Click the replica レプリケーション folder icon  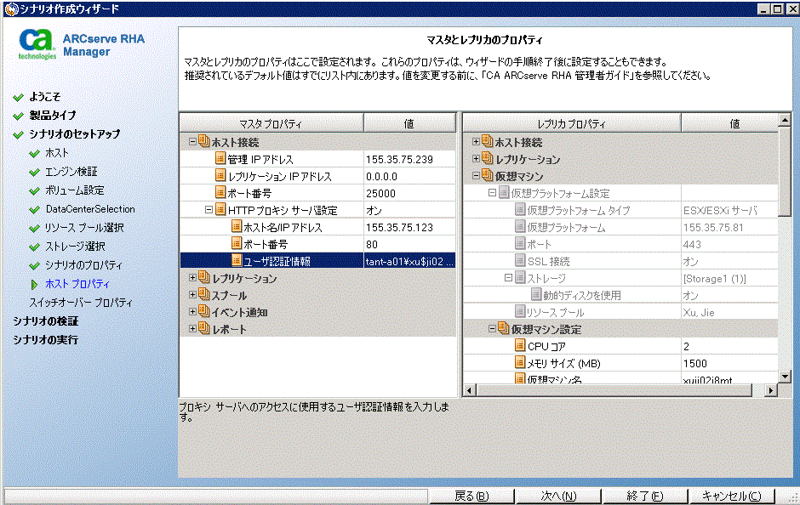pos(488,158)
